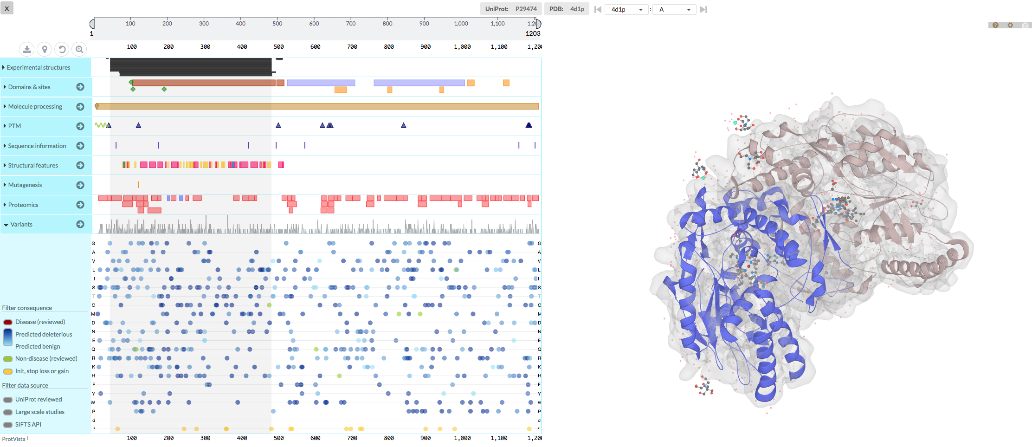The image size is (1032, 447).
Task: Click the Non-disease (reviewed) green swatch
Action: click(8, 359)
